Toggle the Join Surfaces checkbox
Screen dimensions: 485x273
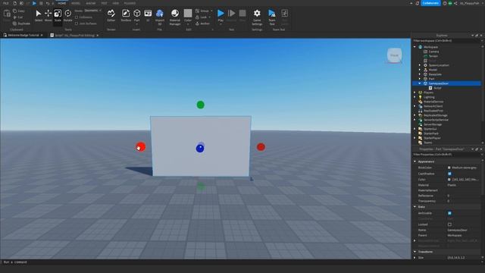77,24
